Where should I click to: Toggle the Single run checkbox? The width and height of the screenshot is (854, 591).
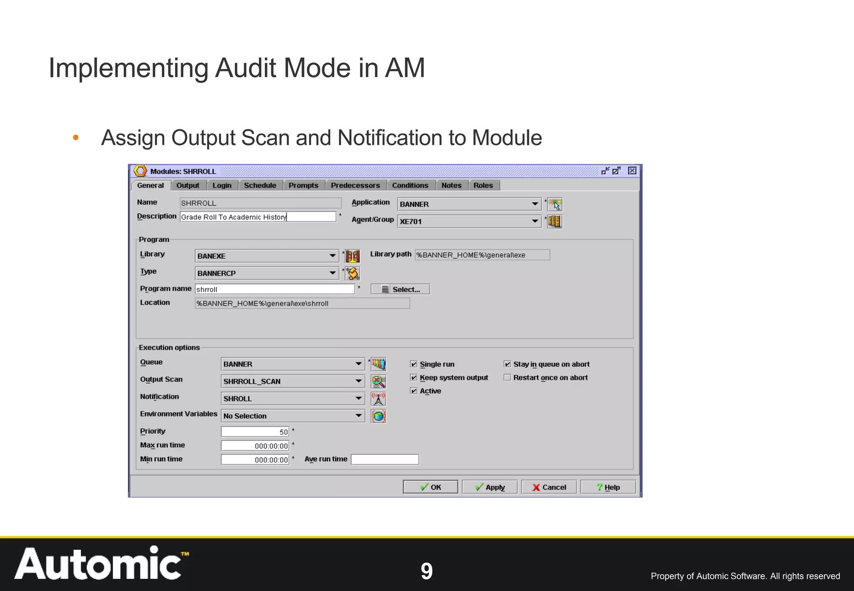414,364
